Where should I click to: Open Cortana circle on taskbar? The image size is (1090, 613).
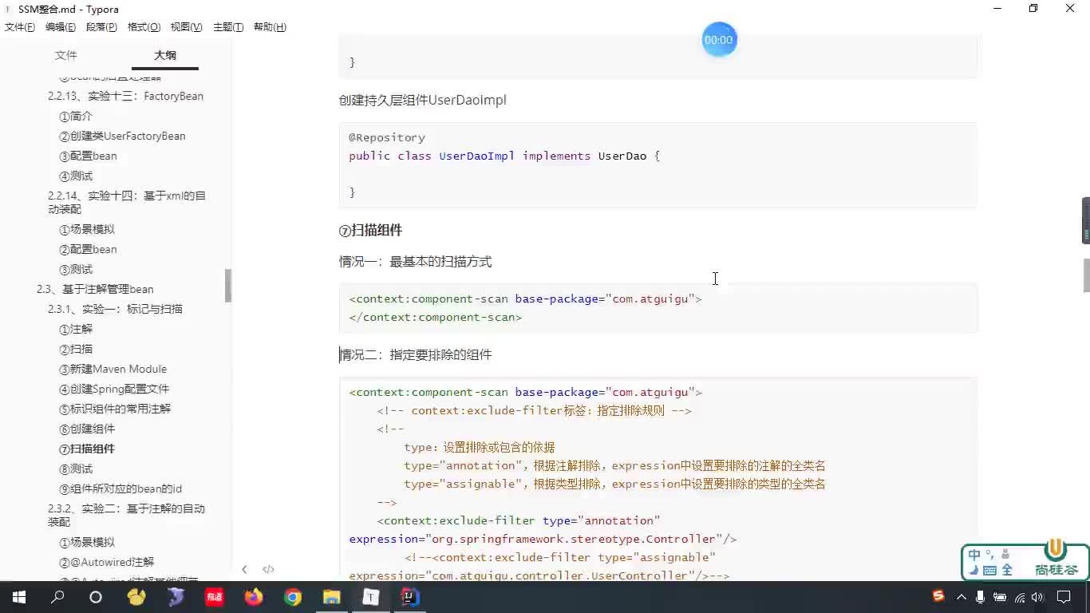[96, 597]
